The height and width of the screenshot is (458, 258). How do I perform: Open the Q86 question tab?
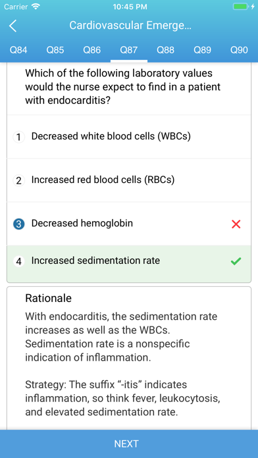pyautogui.click(x=92, y=50)
